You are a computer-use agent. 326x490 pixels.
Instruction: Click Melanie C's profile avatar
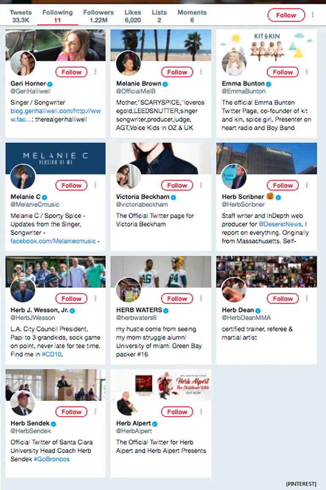[x=22, y=176]
